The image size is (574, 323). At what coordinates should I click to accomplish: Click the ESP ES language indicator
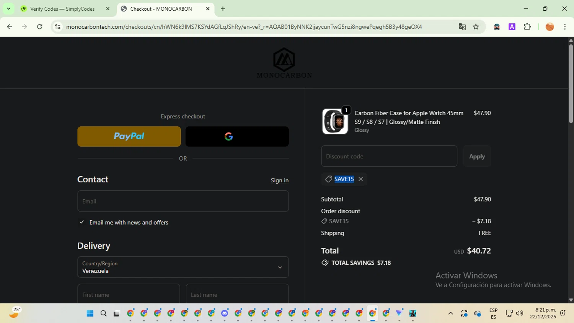493,313
